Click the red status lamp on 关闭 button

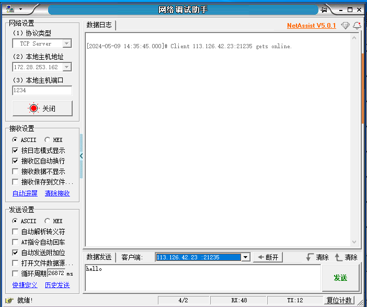point(33,108)
